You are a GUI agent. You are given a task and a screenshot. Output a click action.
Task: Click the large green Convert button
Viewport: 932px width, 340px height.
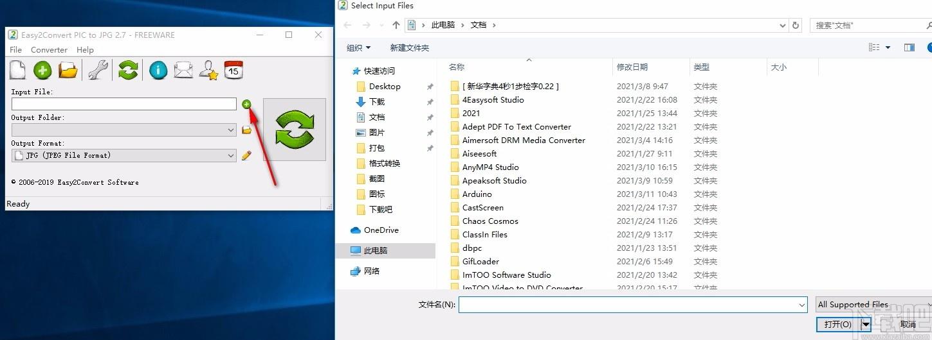coord(295,129)
